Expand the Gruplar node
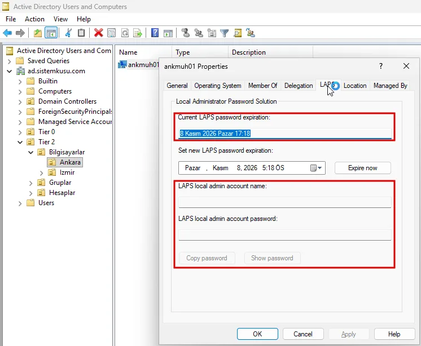The height and width of the screenshot is (346, 421). click(x=31, y=183)
